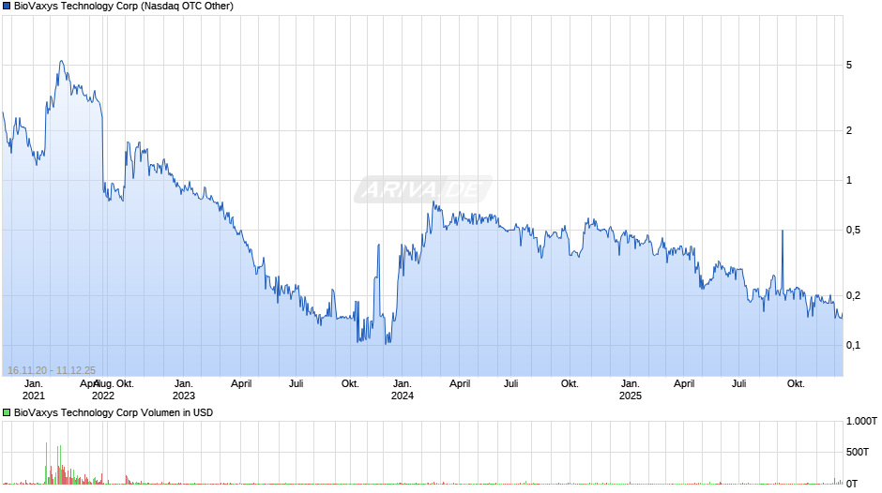Click the Juli label between April and Okt. 2023
Screen dimensions: 882x493
296,384
